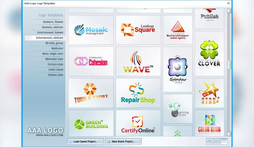254x147 pixels.
Task: Pick the MysteryShopper online agency template
Action: [x=178, y=30]
